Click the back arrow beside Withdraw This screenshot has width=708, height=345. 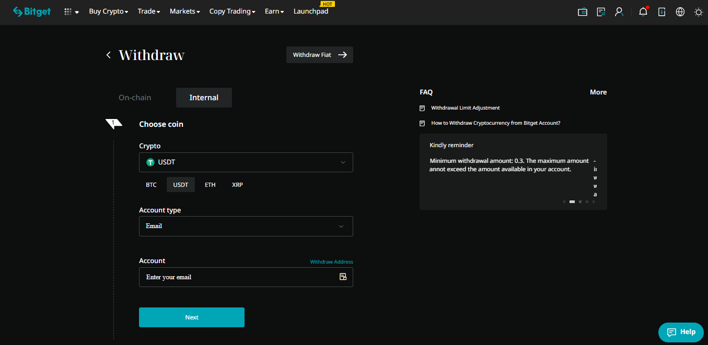point(109,55)
